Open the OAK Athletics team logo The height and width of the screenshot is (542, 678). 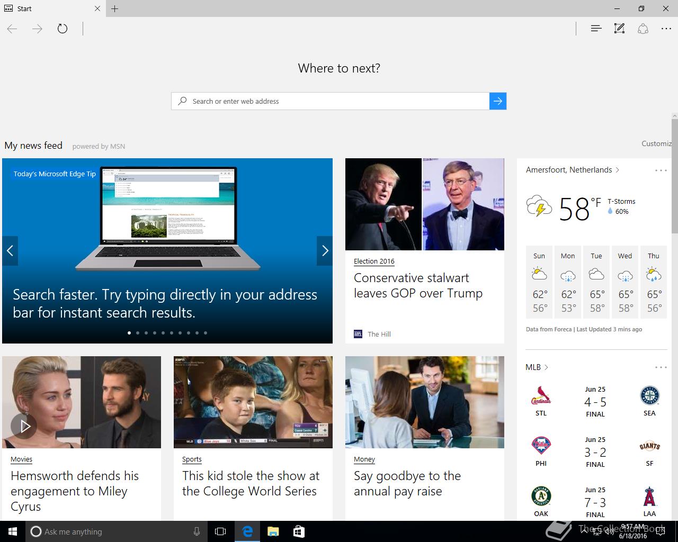point(541,496)
